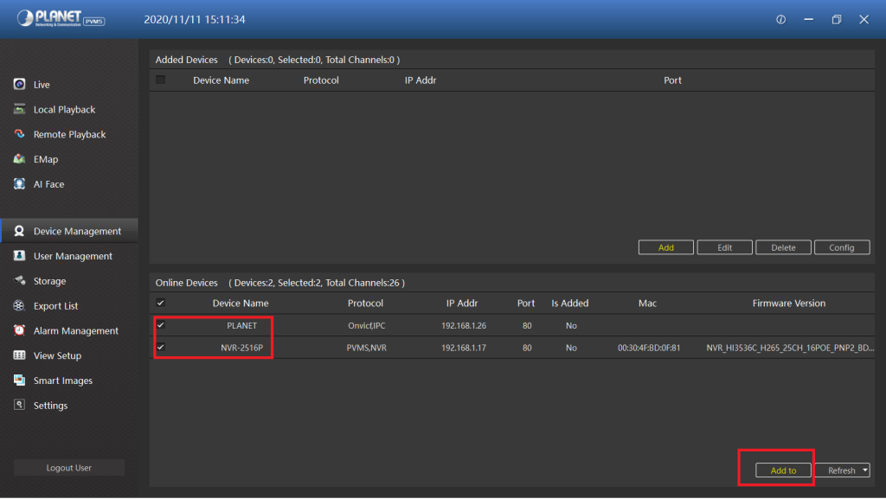The height and width of the screenshot is (499, 886).
Task: Click the Local Playback icon
Action: pyautogui.click(x=19, y=109)
